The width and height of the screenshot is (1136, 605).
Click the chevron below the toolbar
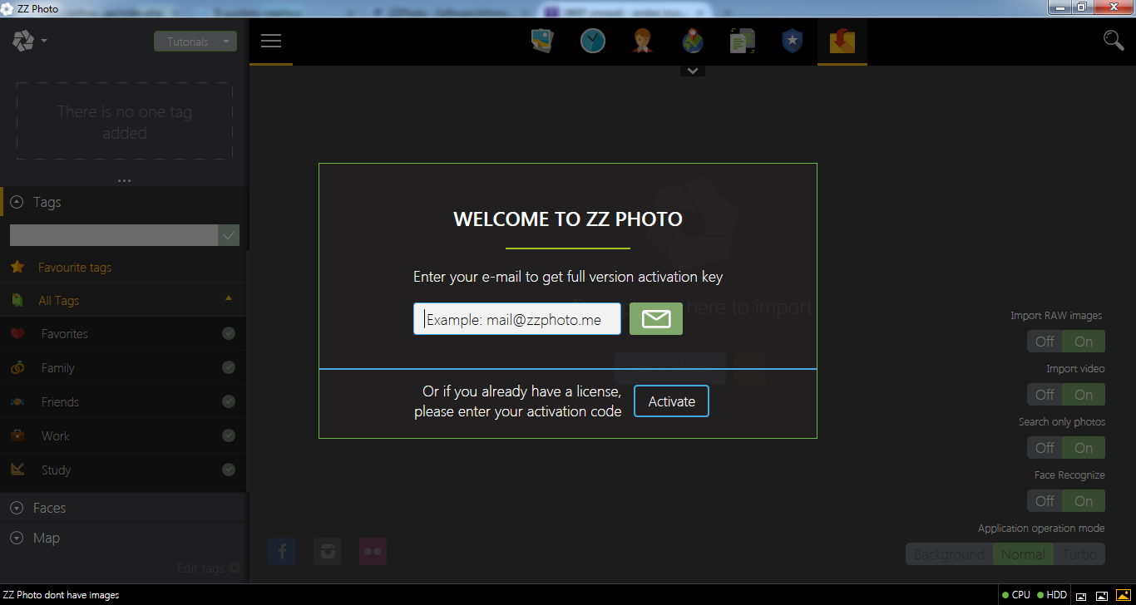(692, 71)
